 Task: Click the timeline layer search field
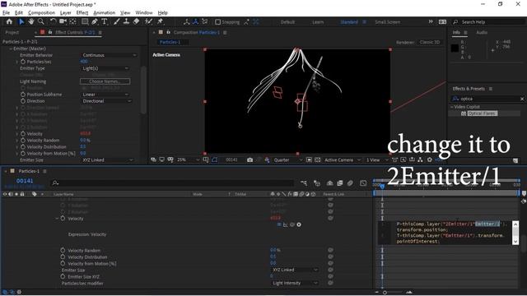tap(173, 183)
